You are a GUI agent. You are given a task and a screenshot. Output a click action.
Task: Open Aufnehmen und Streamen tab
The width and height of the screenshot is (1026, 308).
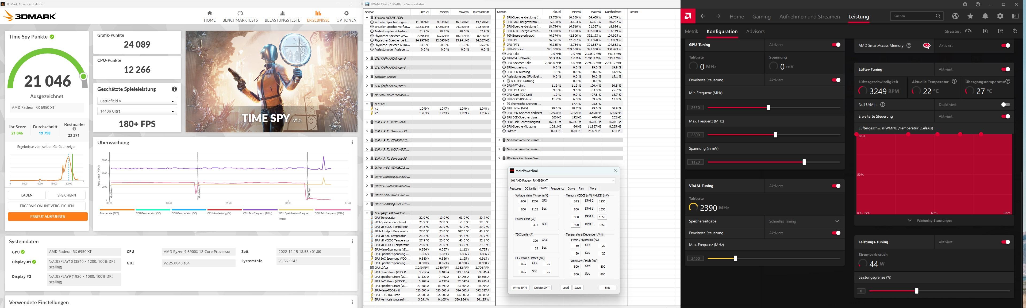809,17
